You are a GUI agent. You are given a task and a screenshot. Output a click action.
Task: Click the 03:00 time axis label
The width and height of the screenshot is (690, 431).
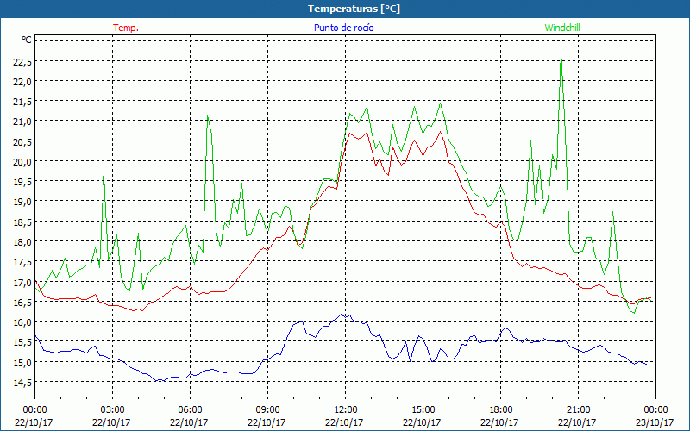(x=113, y=410)
